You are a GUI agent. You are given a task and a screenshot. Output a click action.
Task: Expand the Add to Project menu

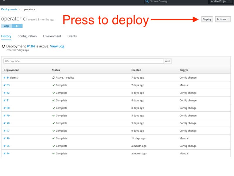(221, 1)
